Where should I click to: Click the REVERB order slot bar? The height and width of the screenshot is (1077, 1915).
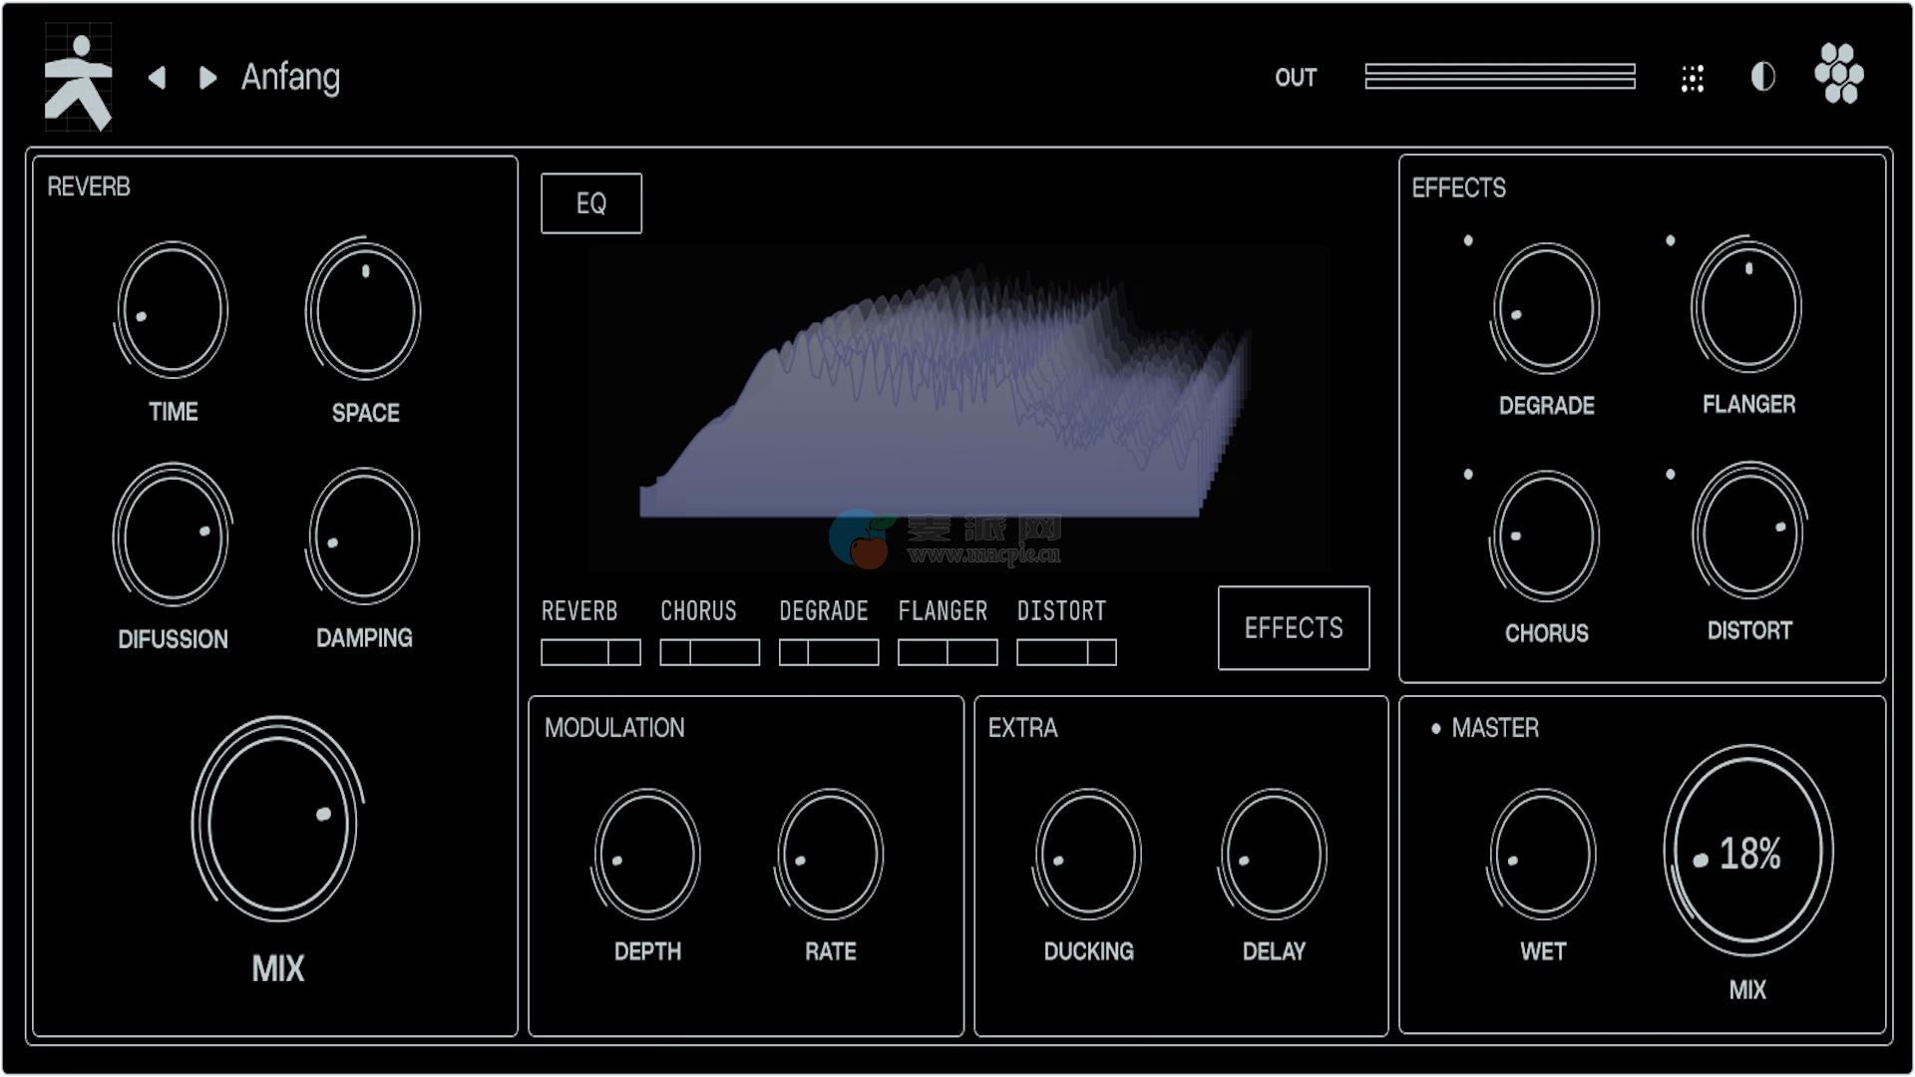[x=590, y=652]
